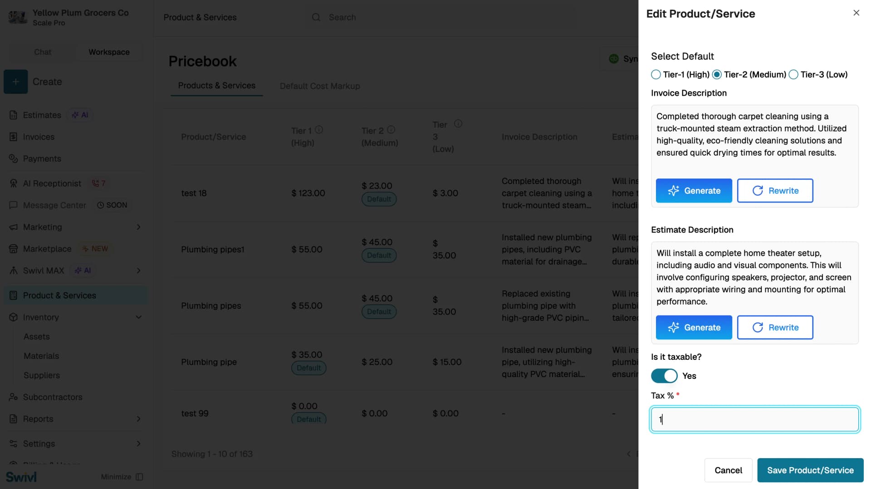Select Tier-1 (High) radio button
Viewport: 871px width, 489px height.
(x=656, y=74)
